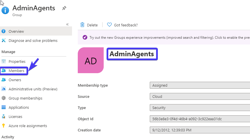Click the Source field showing Cloud
Screen dimensions: 250x140
200,96
